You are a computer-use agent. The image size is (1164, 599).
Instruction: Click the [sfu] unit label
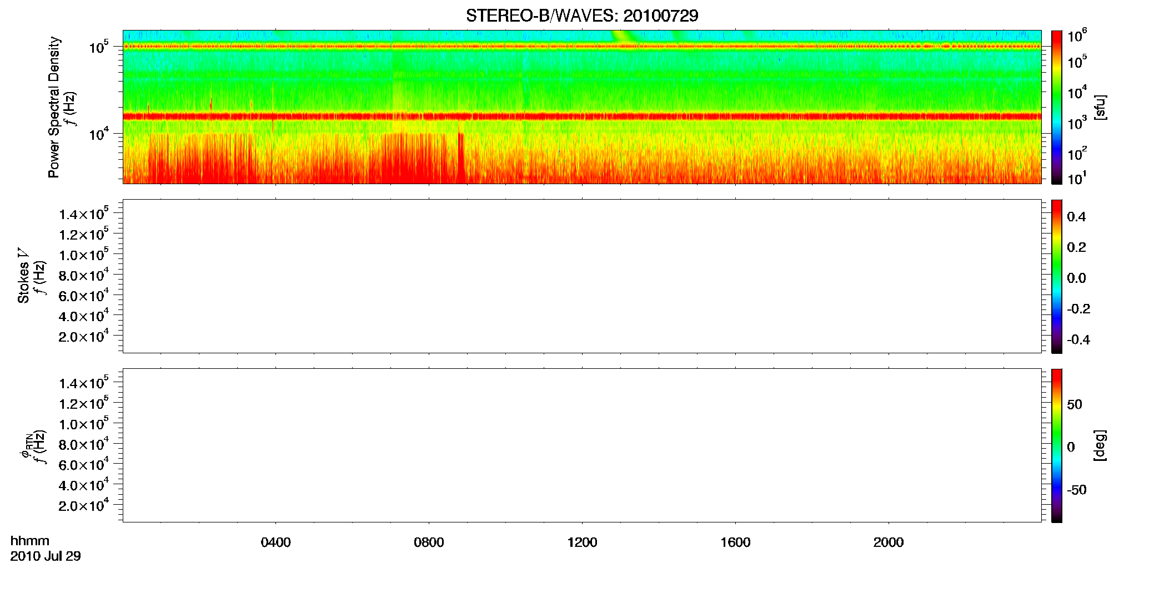coord(1100,107)
